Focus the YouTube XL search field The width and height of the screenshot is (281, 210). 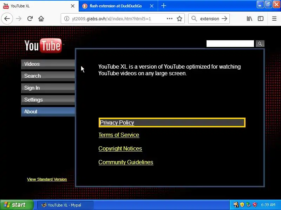230,44
